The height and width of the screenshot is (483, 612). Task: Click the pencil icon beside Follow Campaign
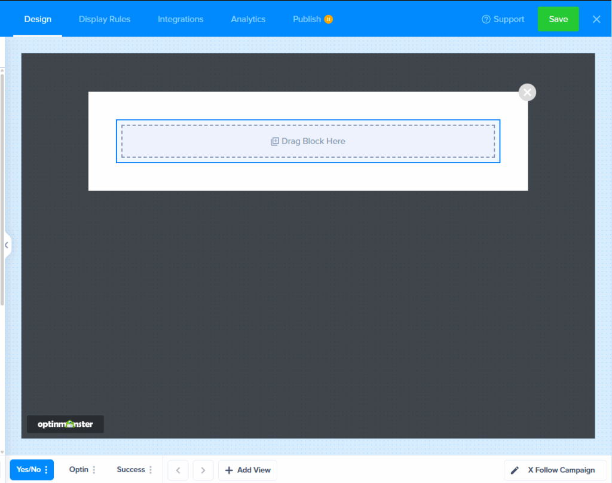515,470
